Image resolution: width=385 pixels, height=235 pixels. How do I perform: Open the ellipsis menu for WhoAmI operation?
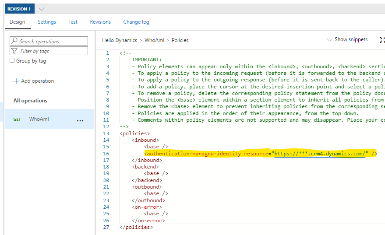[80, 120]
